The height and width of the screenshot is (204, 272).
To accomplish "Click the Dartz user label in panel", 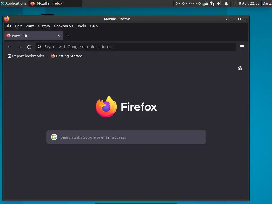I will [267, 3].
